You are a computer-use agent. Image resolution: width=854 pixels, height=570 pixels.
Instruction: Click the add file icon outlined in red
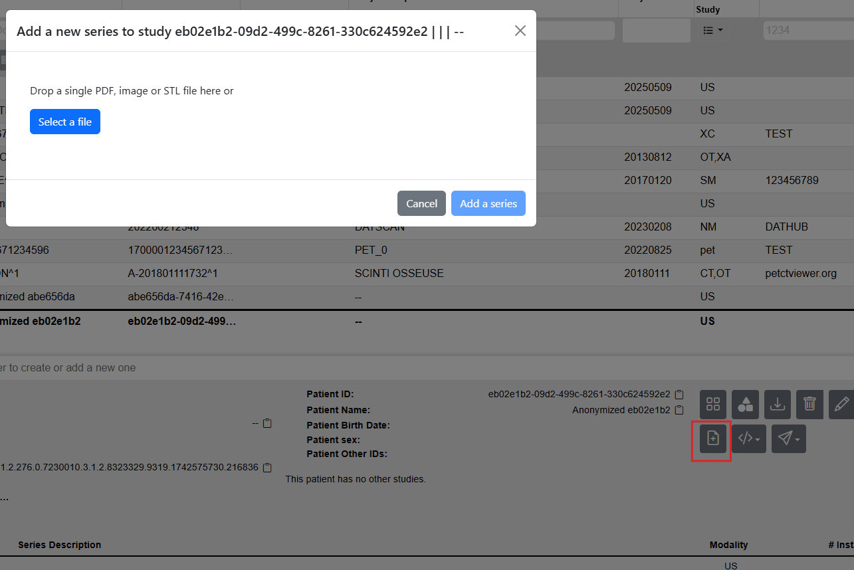[713, 438]
